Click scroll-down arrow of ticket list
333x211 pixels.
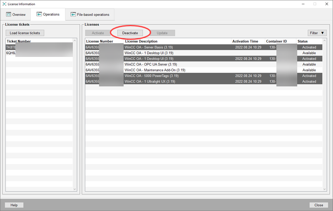(75, 189)
